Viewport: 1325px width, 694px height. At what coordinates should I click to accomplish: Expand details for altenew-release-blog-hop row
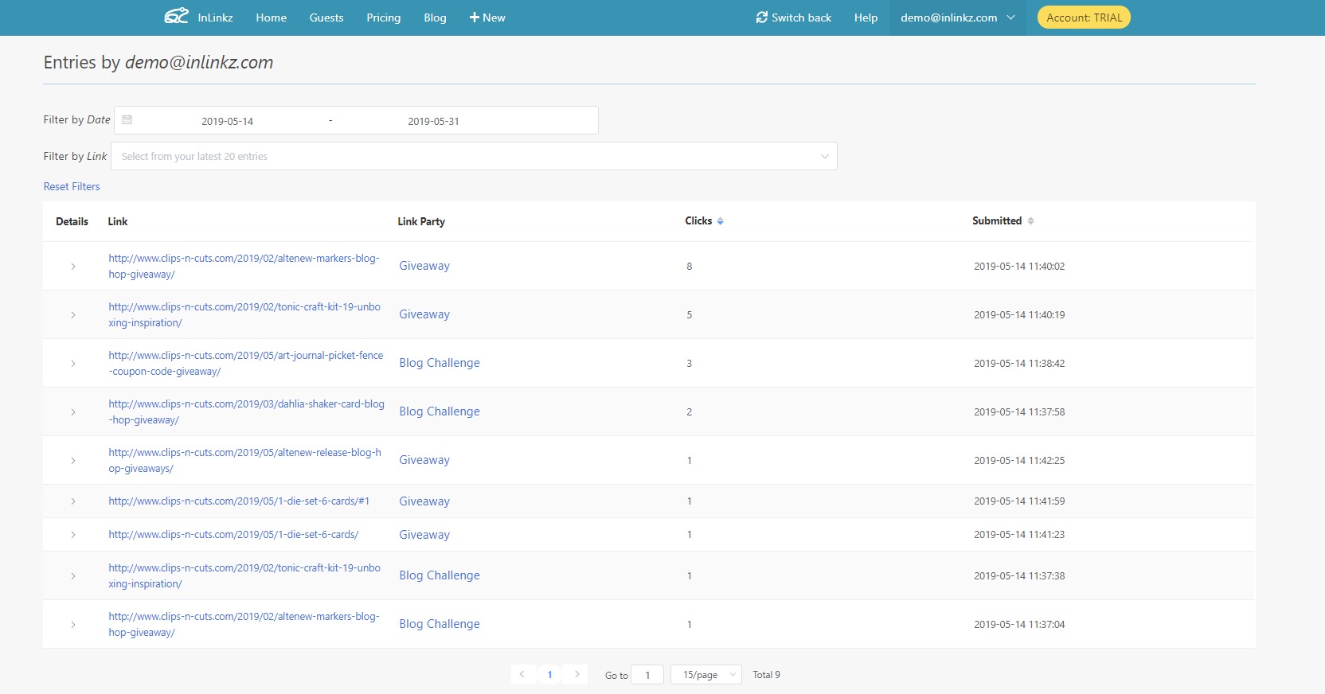click(73, 461)
